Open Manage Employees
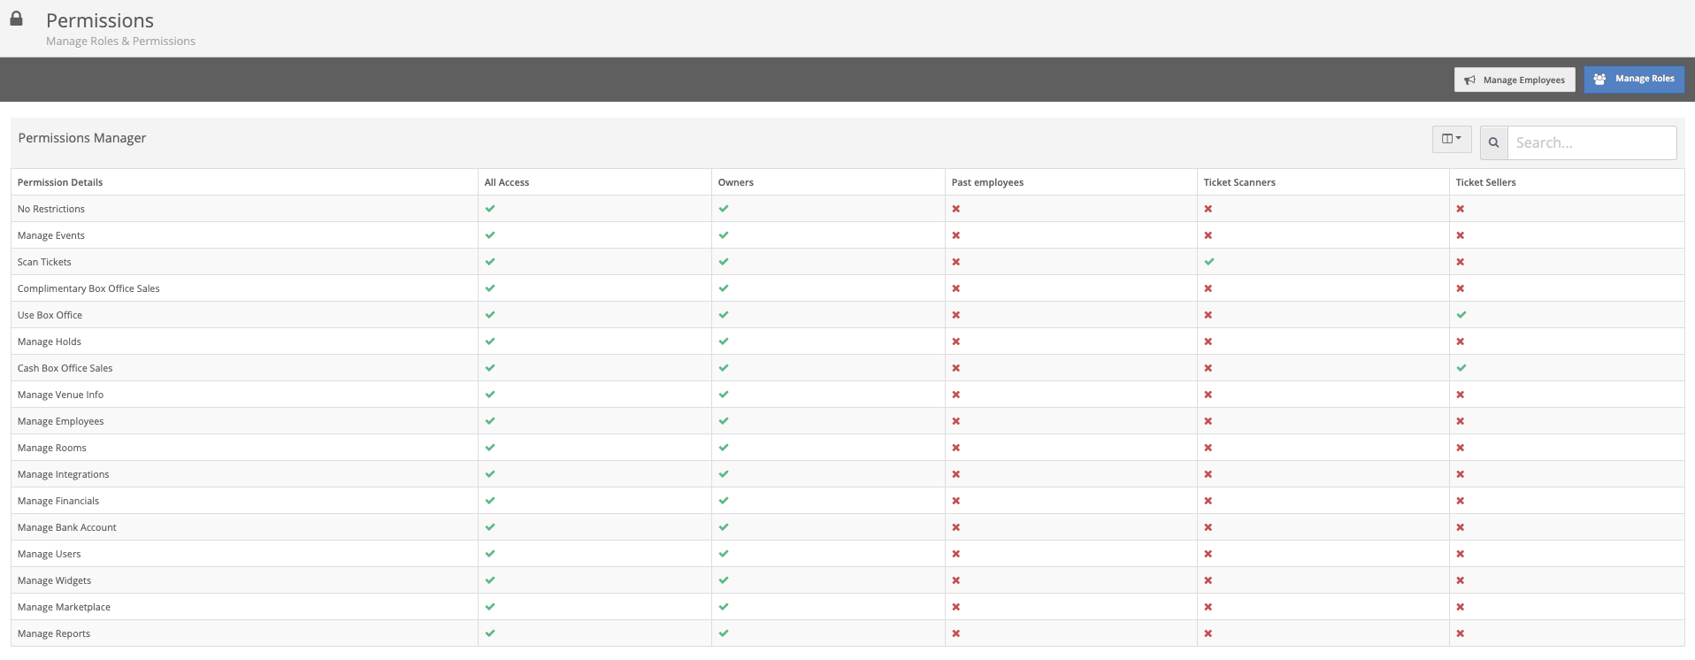 1515,80
